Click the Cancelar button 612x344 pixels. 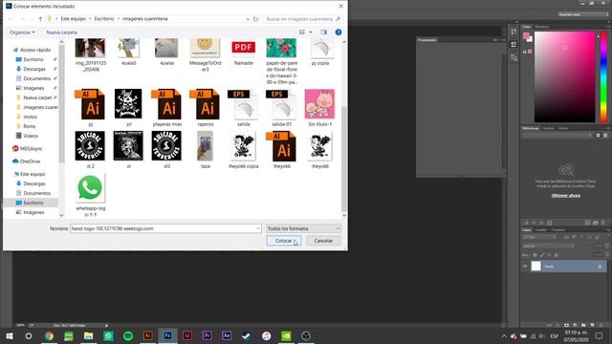(323, 241)
